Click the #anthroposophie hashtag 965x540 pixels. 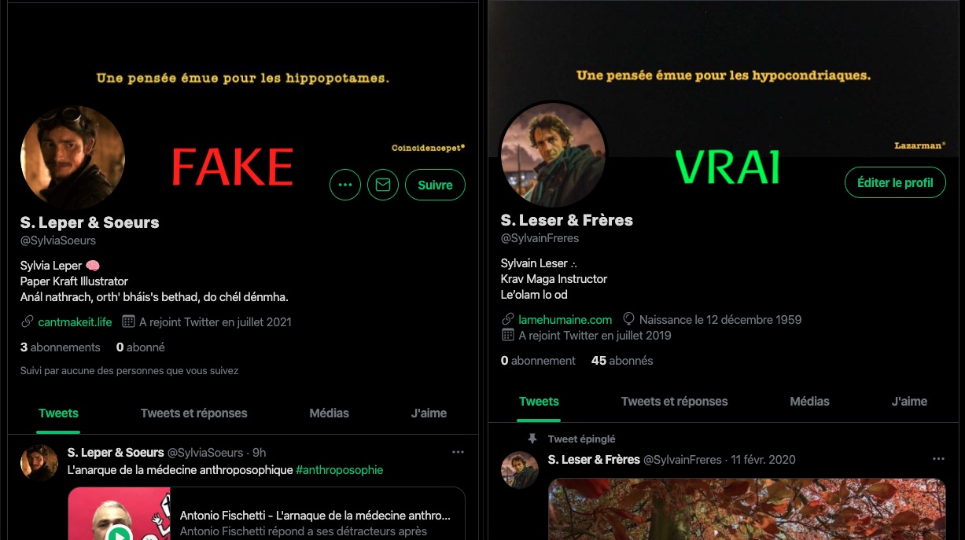tap(339, 470)
